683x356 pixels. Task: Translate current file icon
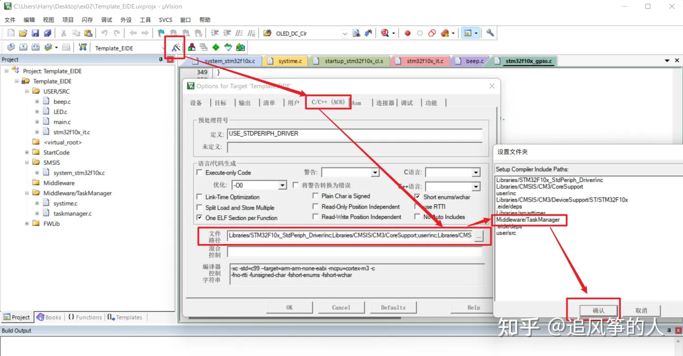11,47
